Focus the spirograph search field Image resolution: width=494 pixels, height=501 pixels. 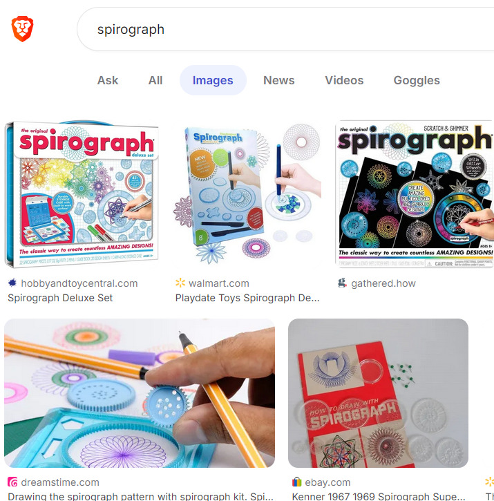[285, 29]
